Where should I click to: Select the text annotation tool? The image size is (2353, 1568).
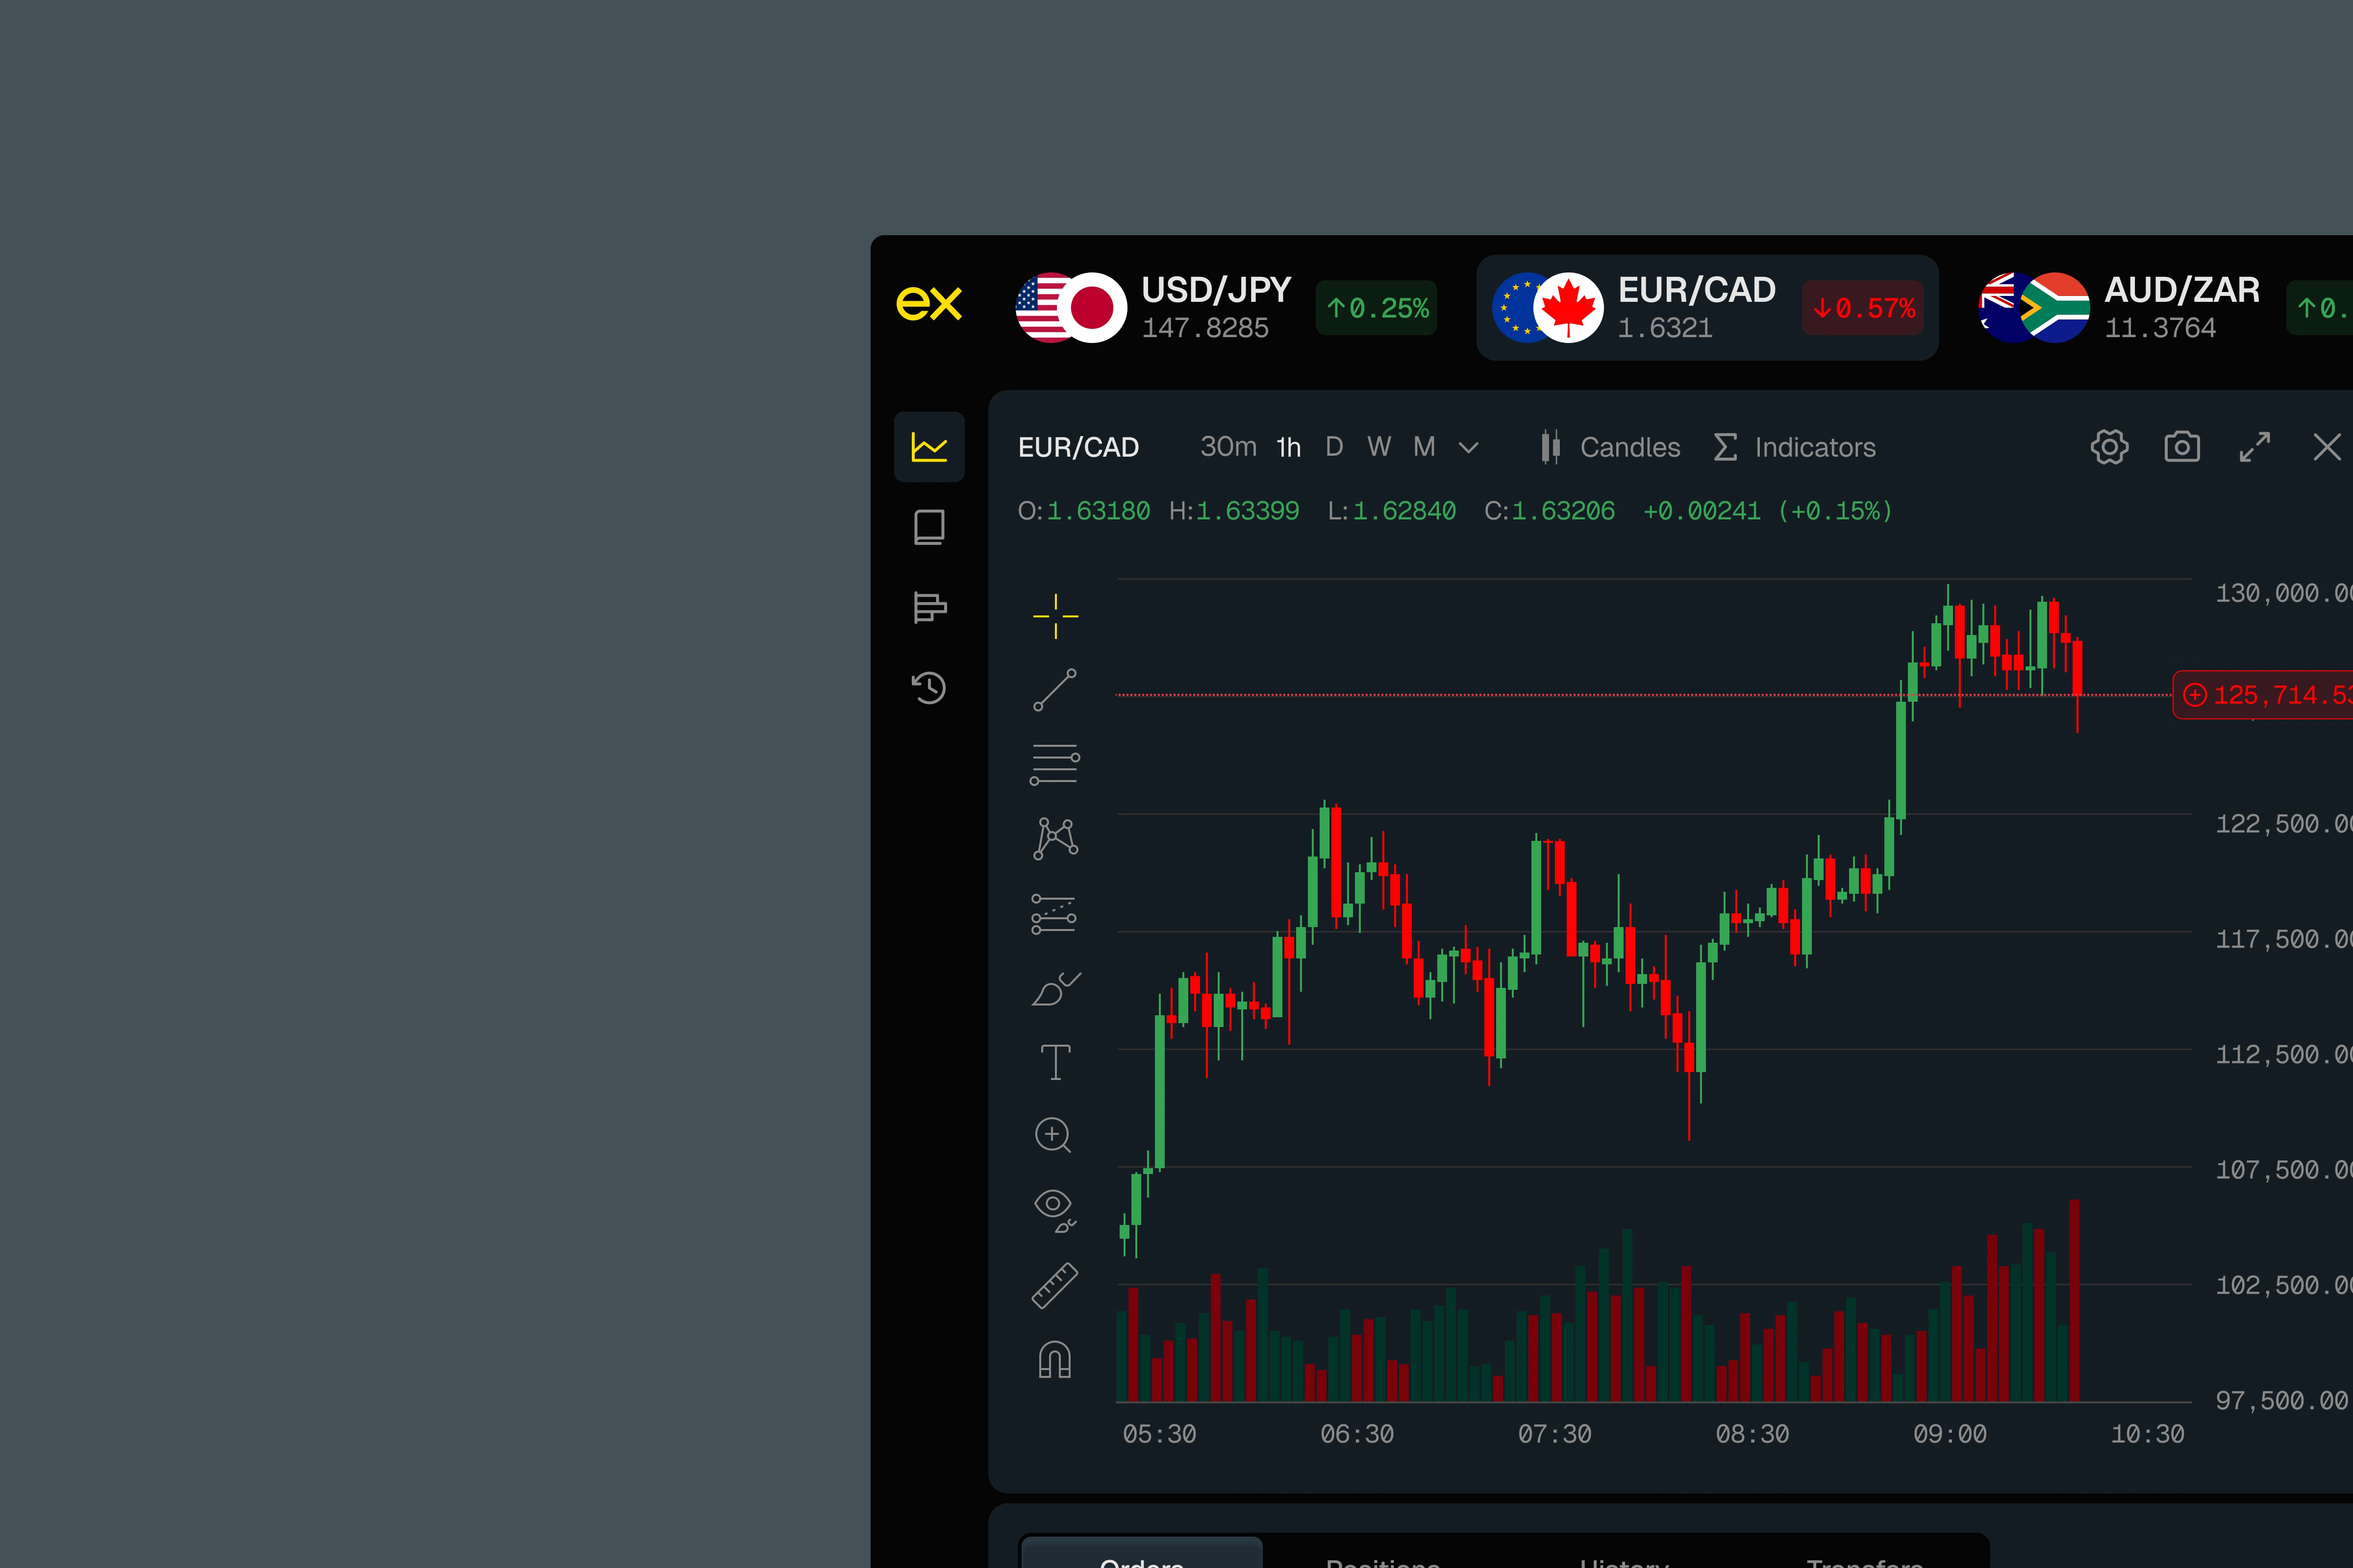(1054, 1062)
